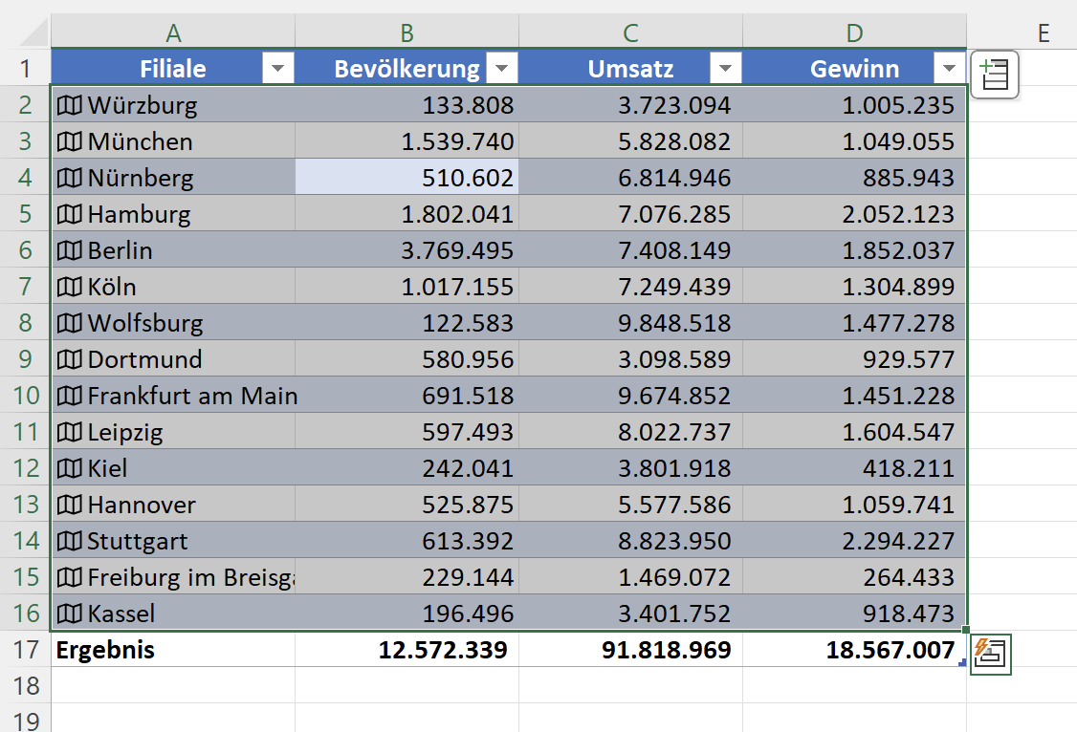This screenshot has width=1077, height=732.
Task: Select column D header
Action: coord(854,32)
